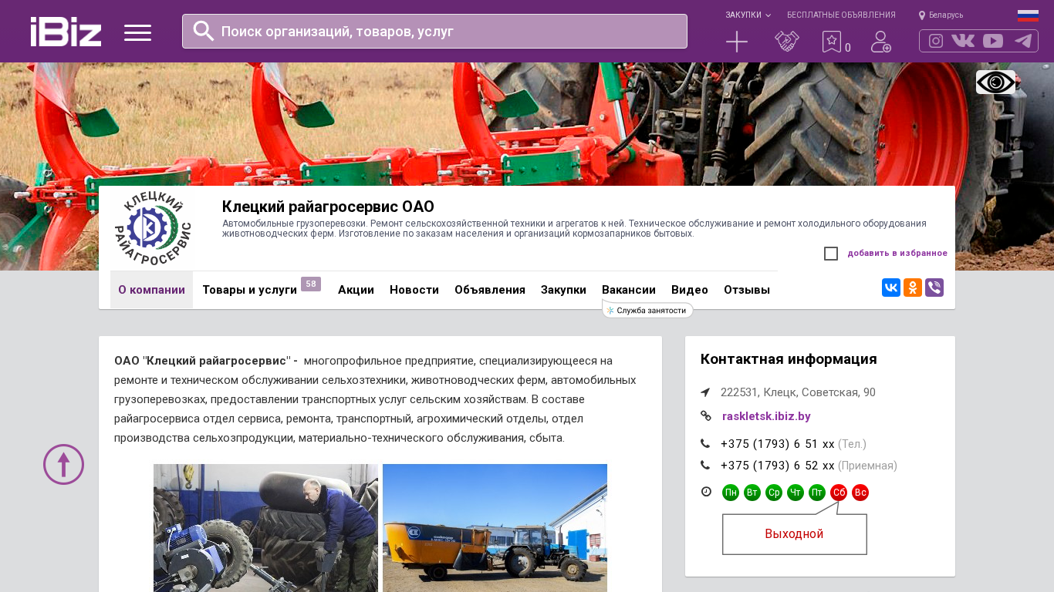Click the Чт working day circle
This screenshot has height=592, width=1054.
pos(796,493)
